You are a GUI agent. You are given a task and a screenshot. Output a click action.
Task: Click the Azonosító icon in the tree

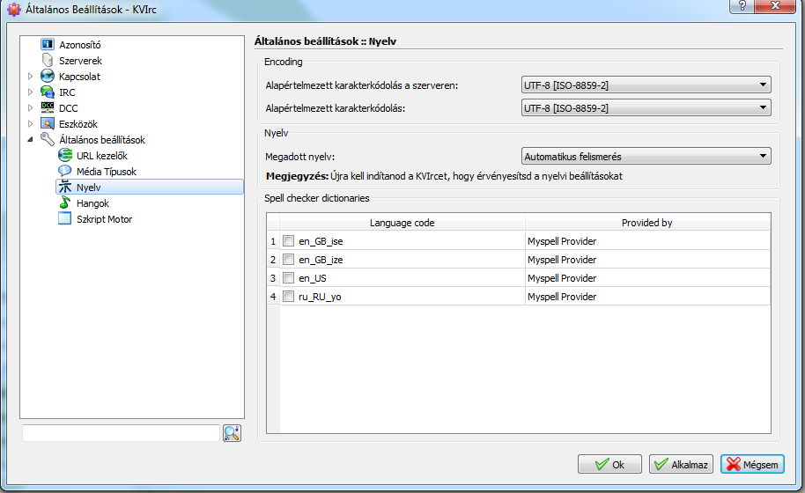coord(48,45)
